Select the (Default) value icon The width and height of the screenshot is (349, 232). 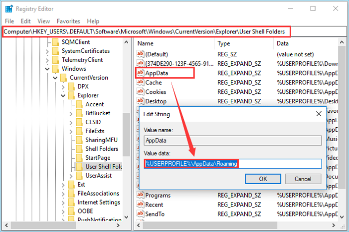point(140,54)
